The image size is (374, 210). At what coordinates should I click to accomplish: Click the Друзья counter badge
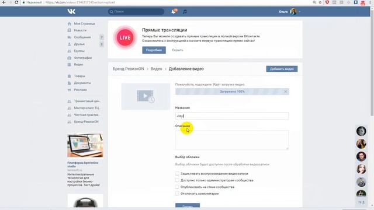point(102,44)
